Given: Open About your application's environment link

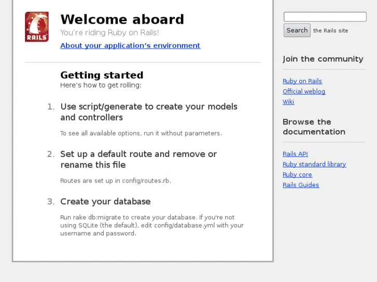Looking at the screenshot, I should (x=130, y=46).
